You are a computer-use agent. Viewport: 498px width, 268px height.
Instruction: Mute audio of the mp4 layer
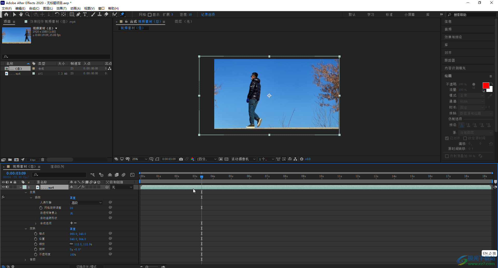[x=7, y=187]
